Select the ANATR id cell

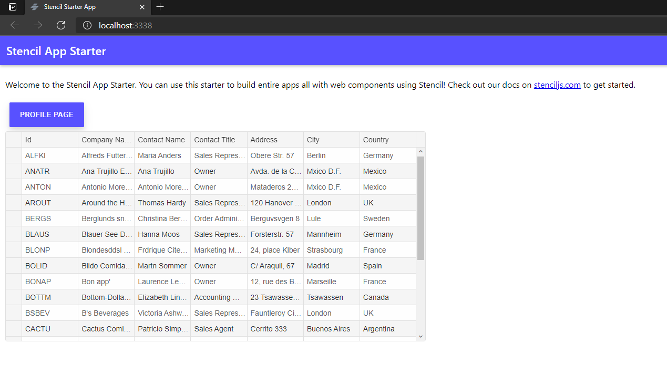[x=50, y=171]
